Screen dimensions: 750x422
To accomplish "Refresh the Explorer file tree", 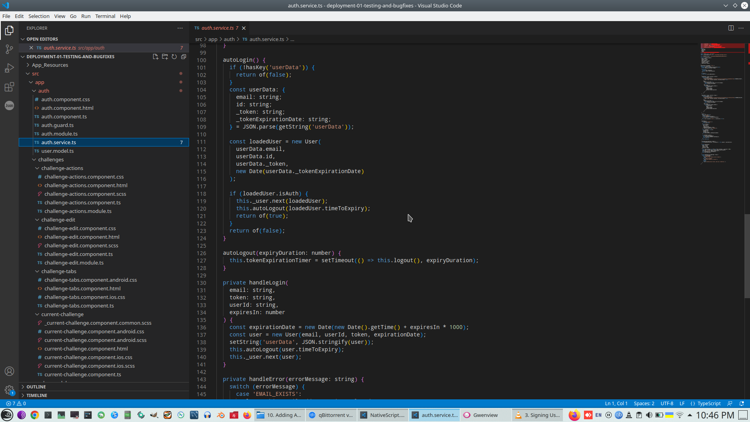I will point(174,57).
